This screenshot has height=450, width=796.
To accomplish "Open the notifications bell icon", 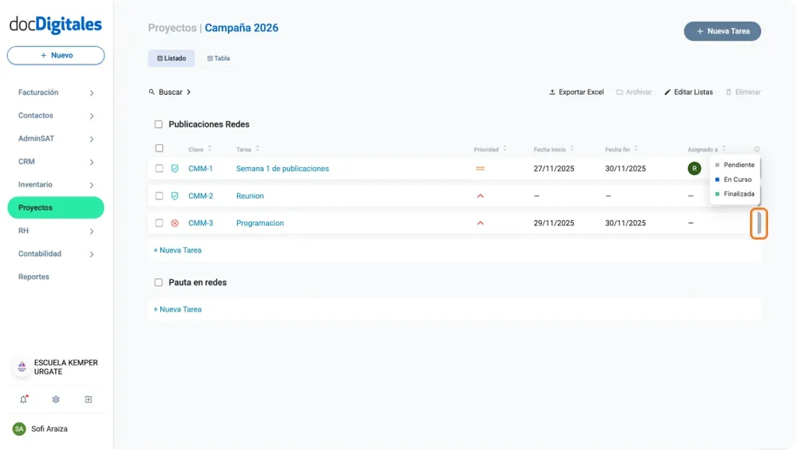I will pyautogui.click(x=22, y=399).
